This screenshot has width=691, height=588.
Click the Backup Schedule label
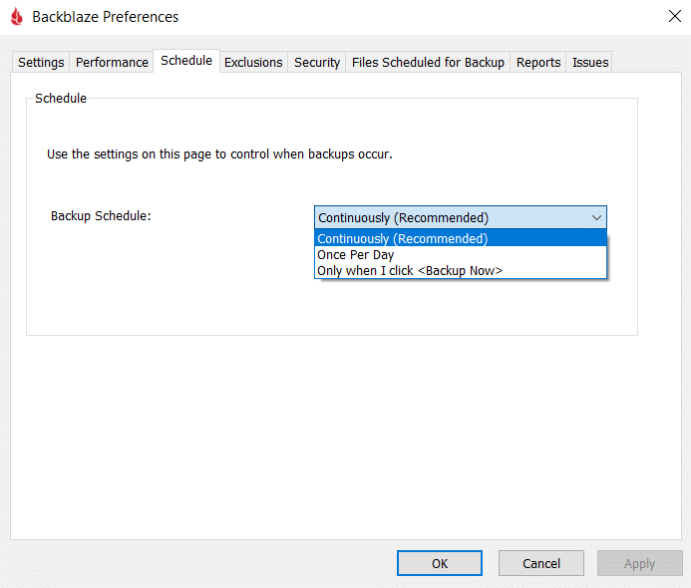101,216
